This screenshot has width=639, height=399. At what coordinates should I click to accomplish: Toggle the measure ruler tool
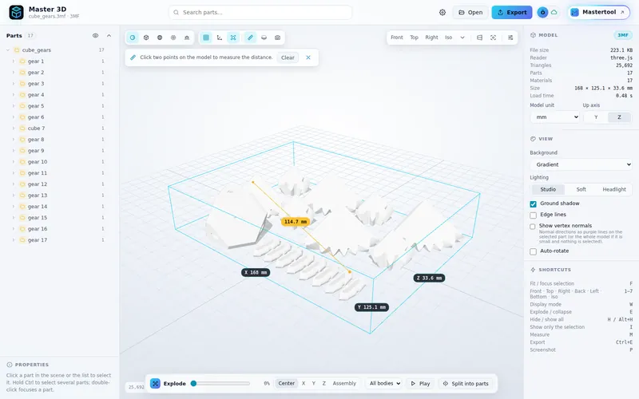pos(250,38)
